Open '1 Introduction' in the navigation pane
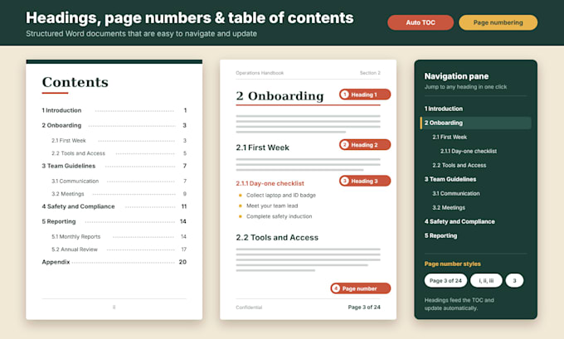564x339 pixels. 444,109
